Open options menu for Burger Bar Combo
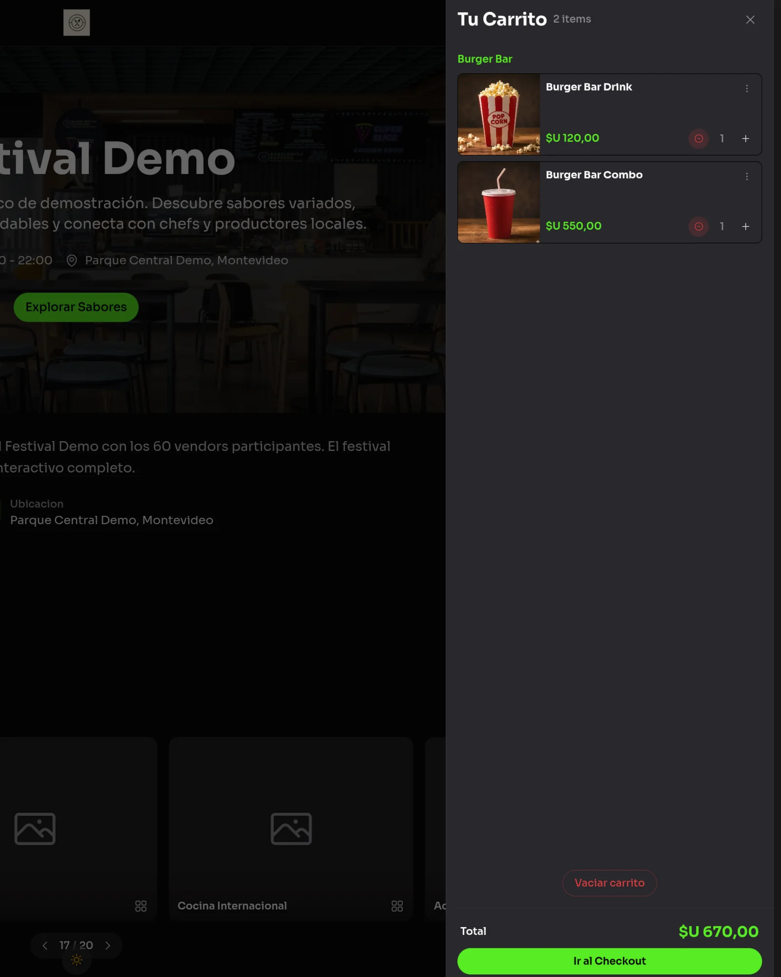The height and width of the screenshot is (977, 781). click(x=747, y=176)
